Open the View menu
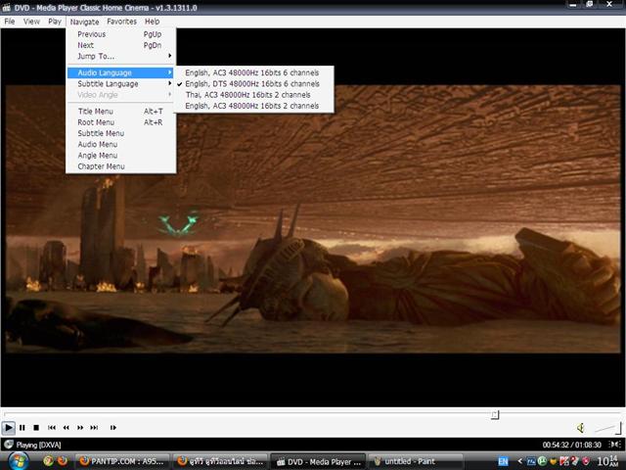 pyautogui.click(x=31, y=22)
